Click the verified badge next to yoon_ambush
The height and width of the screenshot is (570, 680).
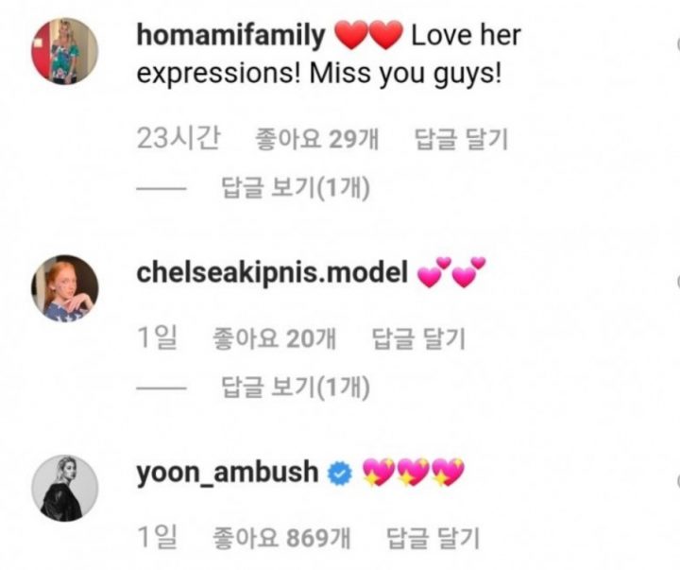click(340, 474)
